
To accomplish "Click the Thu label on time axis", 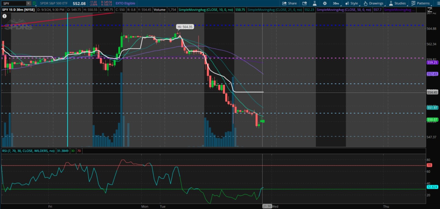I will 386,207.
